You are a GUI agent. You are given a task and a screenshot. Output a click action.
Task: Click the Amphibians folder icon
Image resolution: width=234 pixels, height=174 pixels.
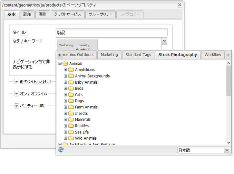click(x=71, y=70)
